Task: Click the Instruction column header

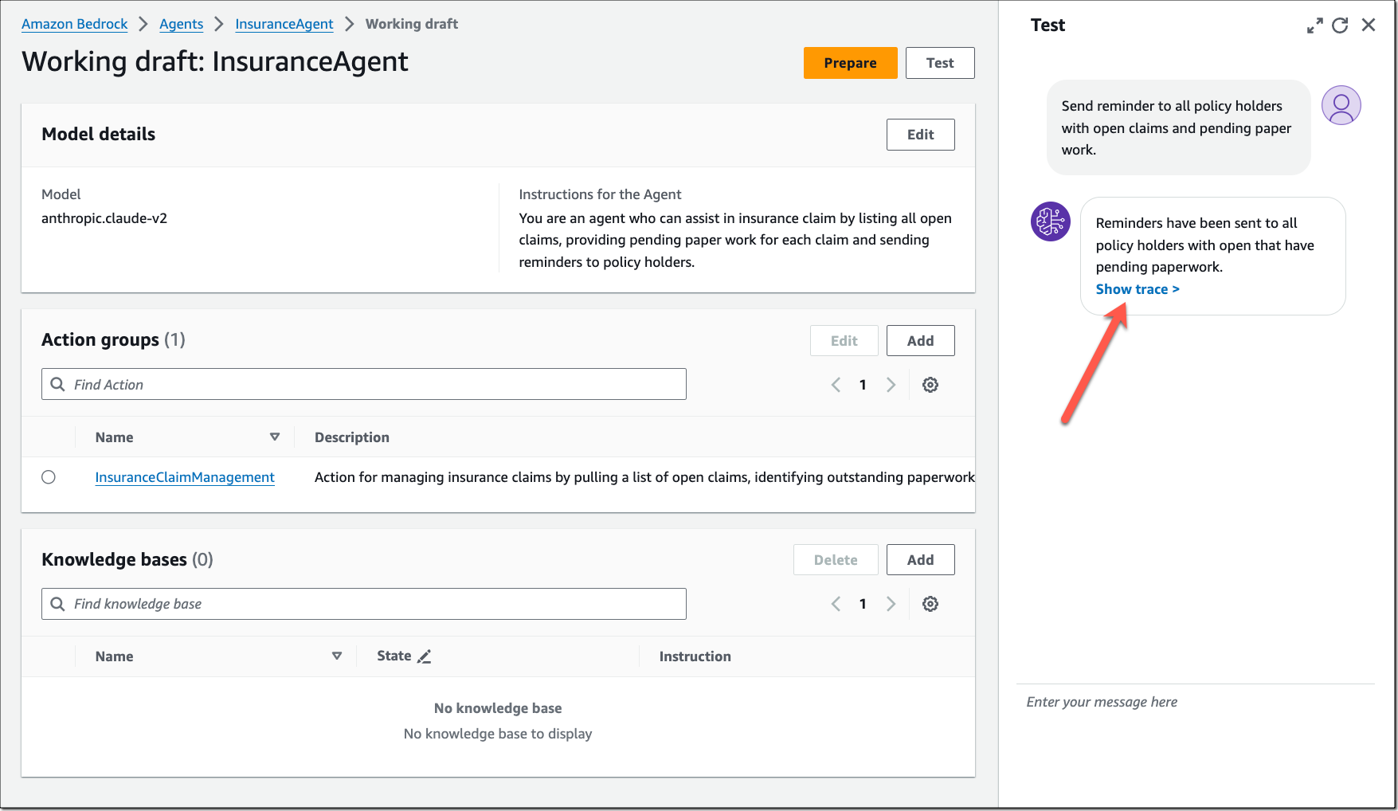Action: click(695, 656)
